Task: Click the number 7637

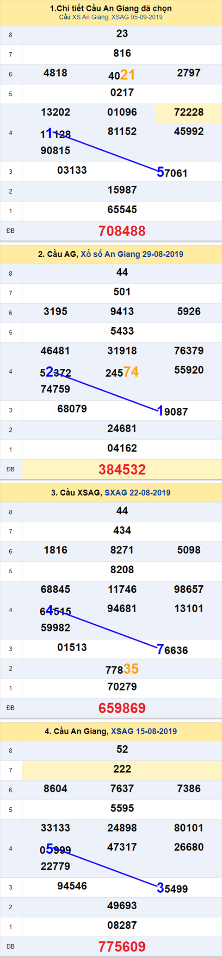Action: point(122,788)
